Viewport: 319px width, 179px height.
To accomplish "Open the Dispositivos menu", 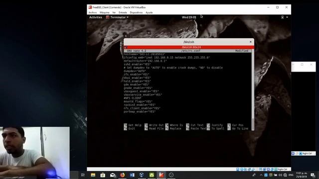I will click(x=136, y=12).
